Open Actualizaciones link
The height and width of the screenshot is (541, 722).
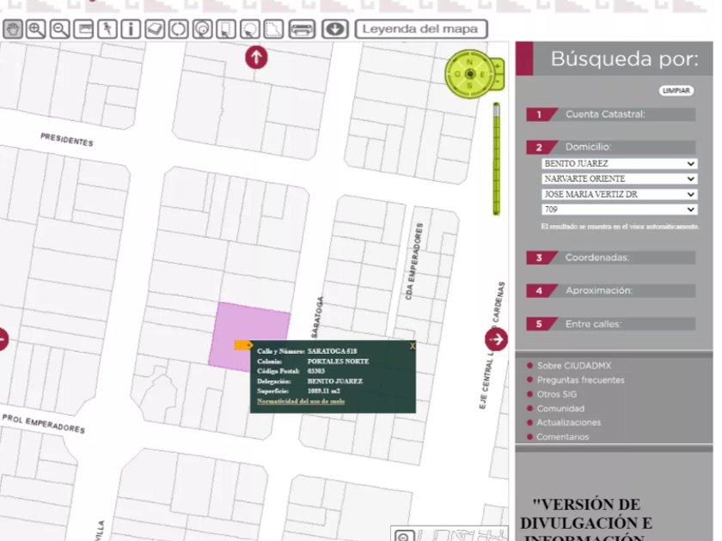[x=569, y=422]
